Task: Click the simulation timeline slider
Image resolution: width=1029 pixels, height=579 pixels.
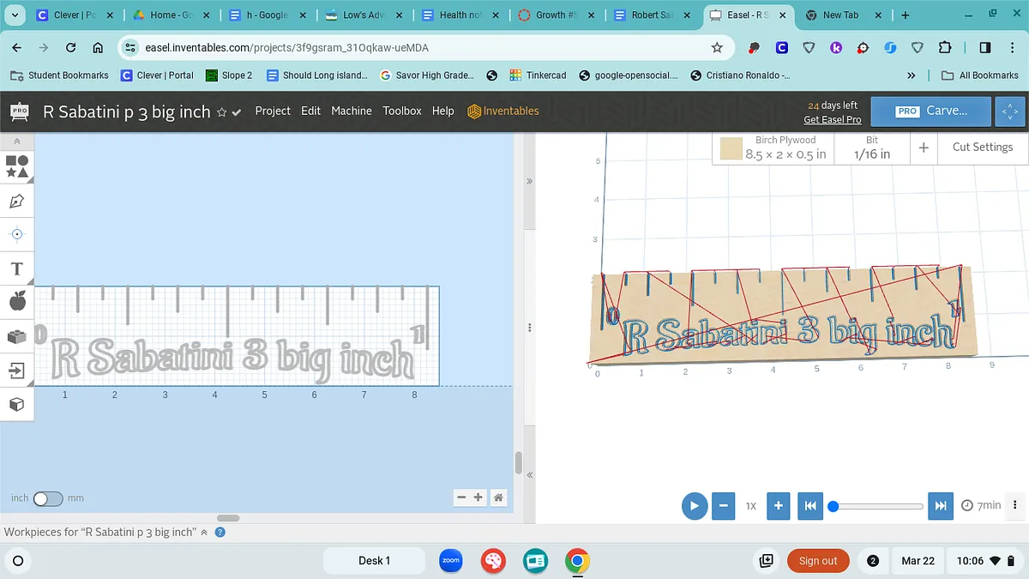Action: click(878, 506)
